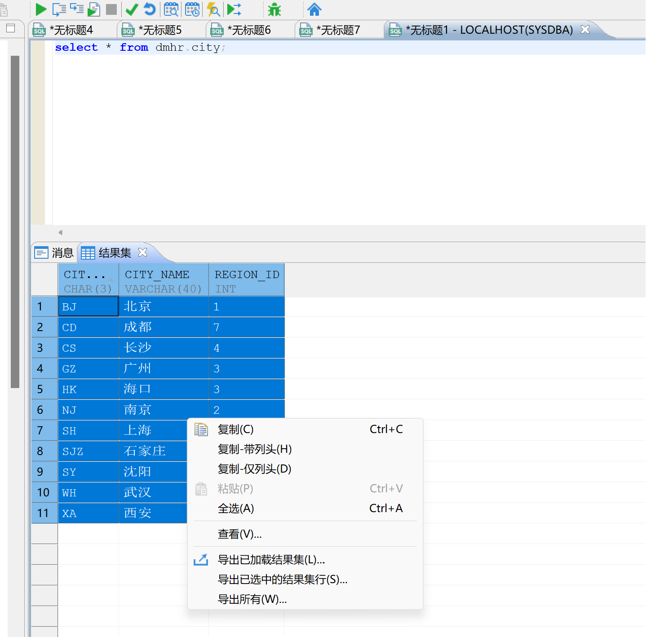The image size is (646, 637).
Task: Choose 全选(A) from context menu
Action: (x=305, y=509)
